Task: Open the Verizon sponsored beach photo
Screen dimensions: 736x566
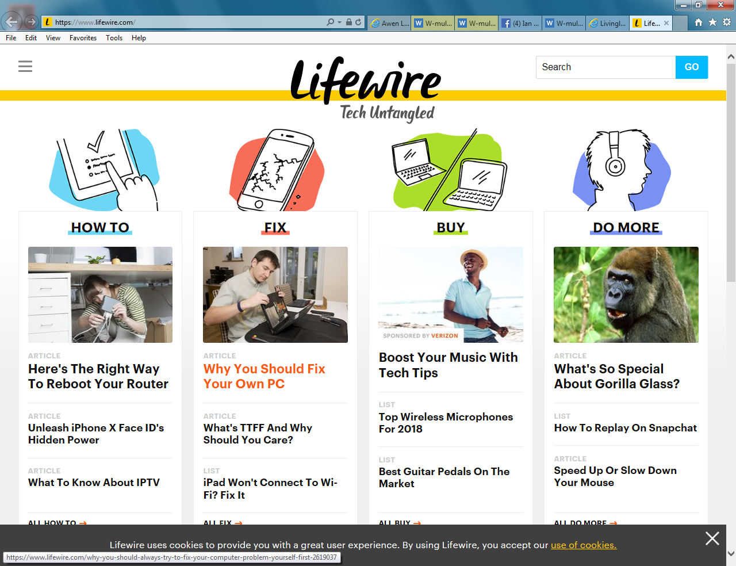Action: tap(451, 295)
